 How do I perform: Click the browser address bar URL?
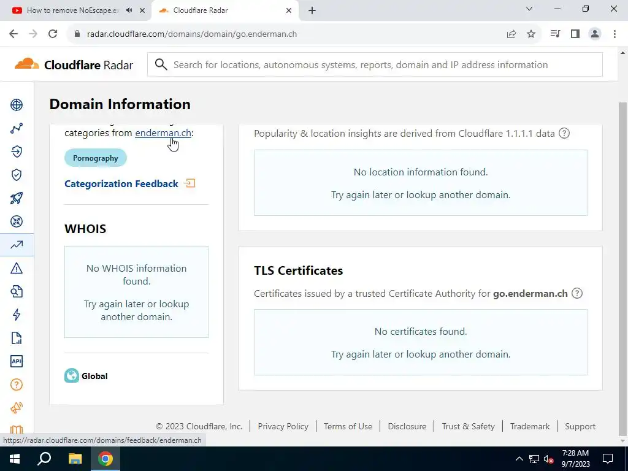tap(192, 34)
